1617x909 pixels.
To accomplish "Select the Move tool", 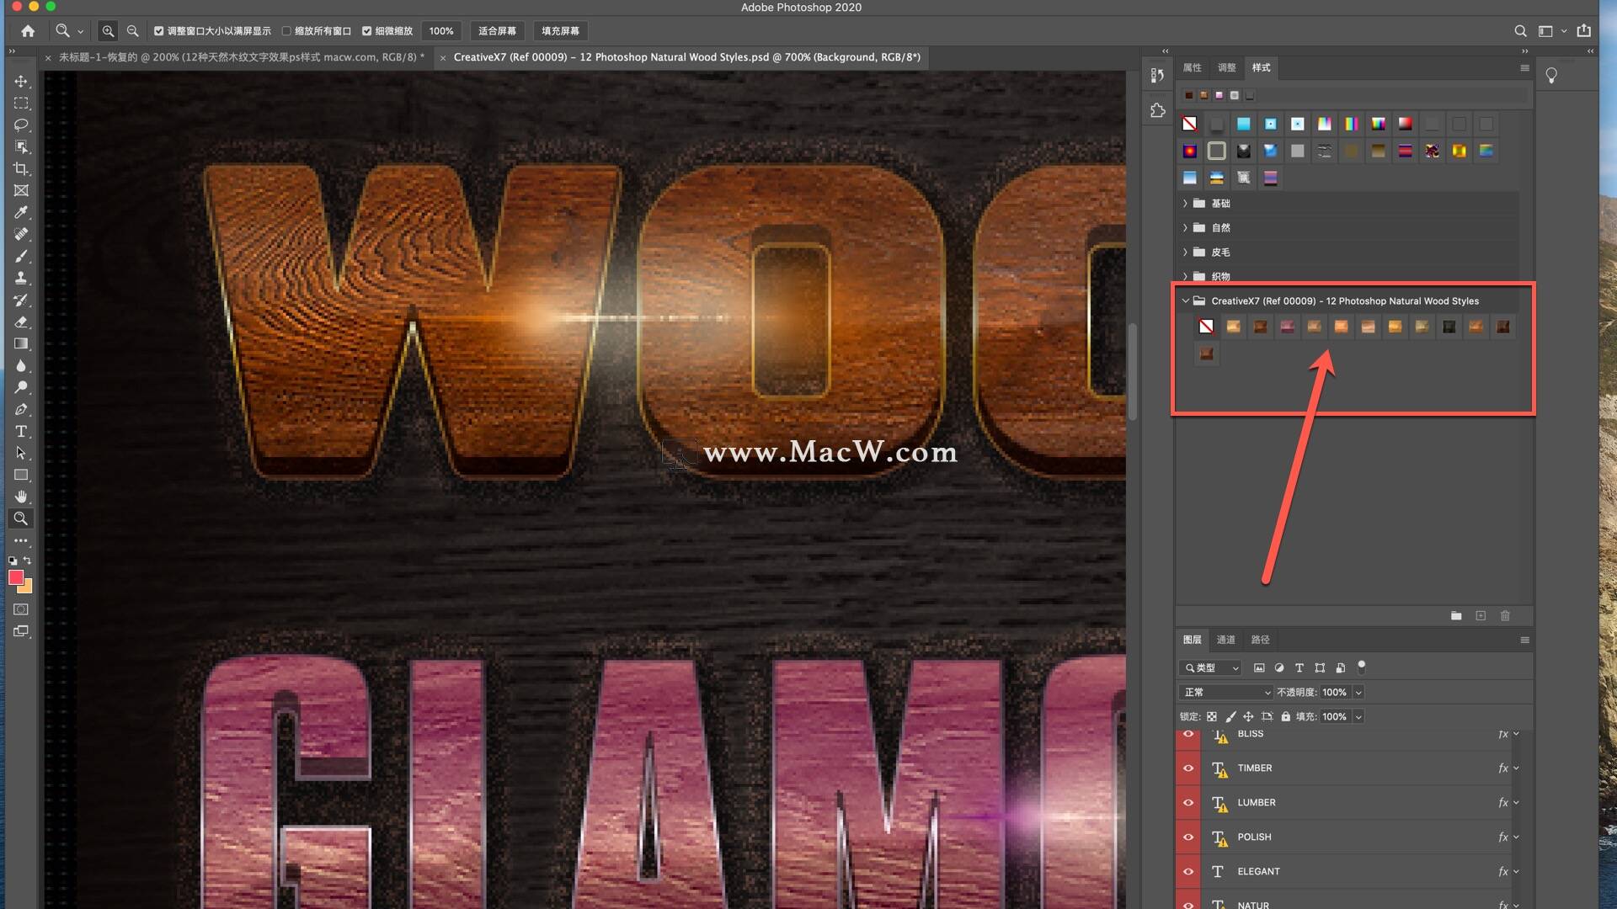I will (x=21, y=82).
